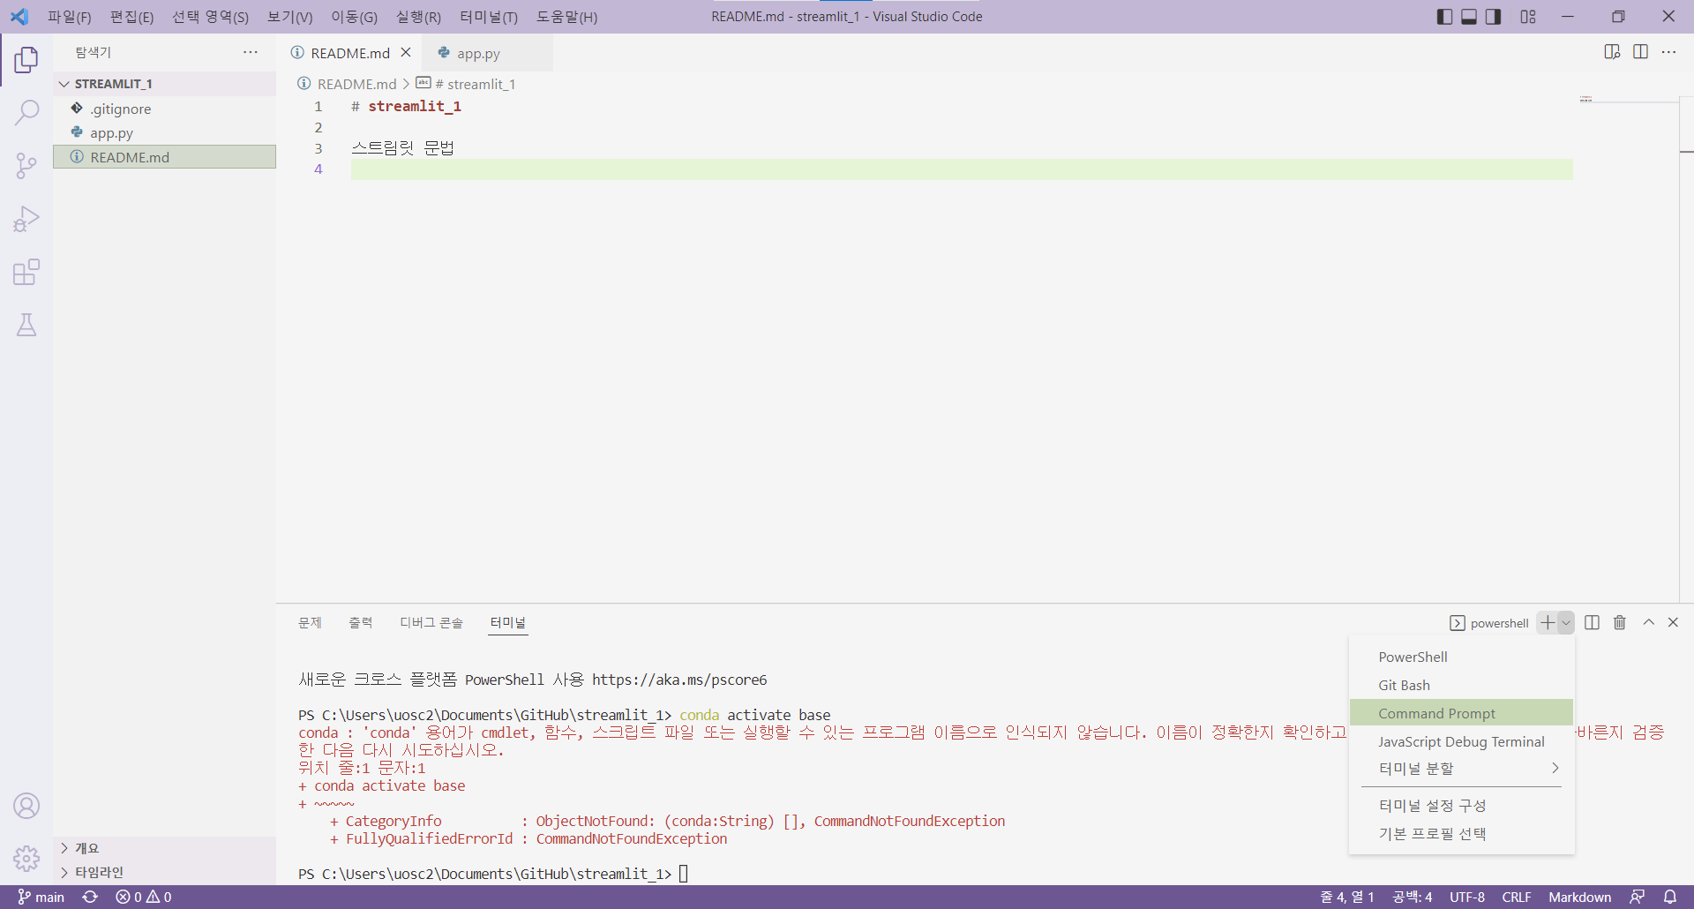Open the 편집(E) menu
Image resolution: width=1694 pixels, height=909 pixels.
pos(131,17)
